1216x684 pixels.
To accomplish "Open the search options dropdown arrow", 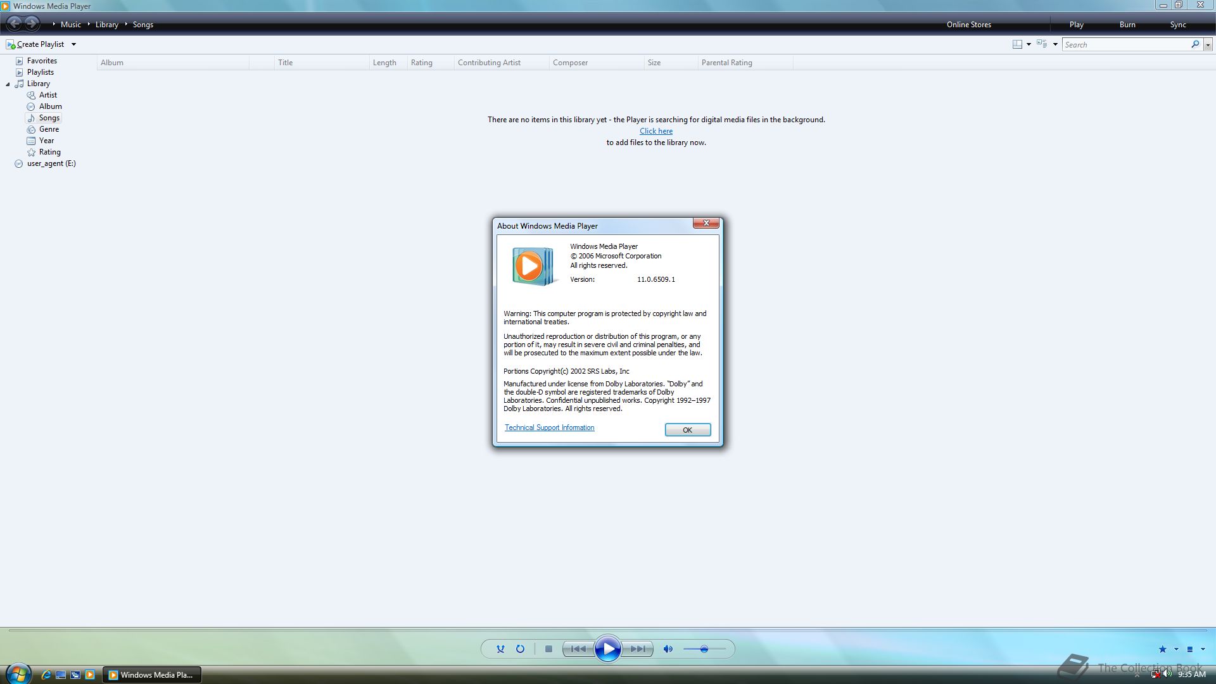I will tap(1208, 45).
